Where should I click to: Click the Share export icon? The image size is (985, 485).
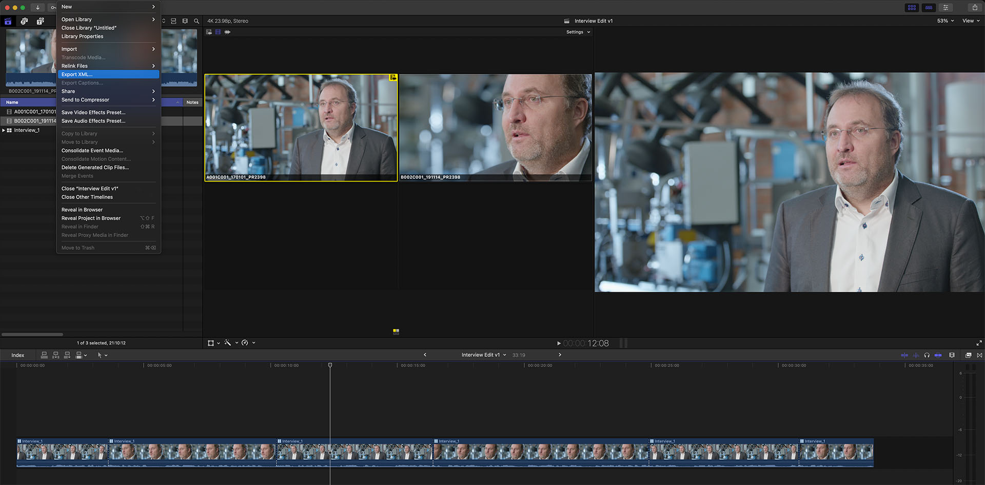975,7
